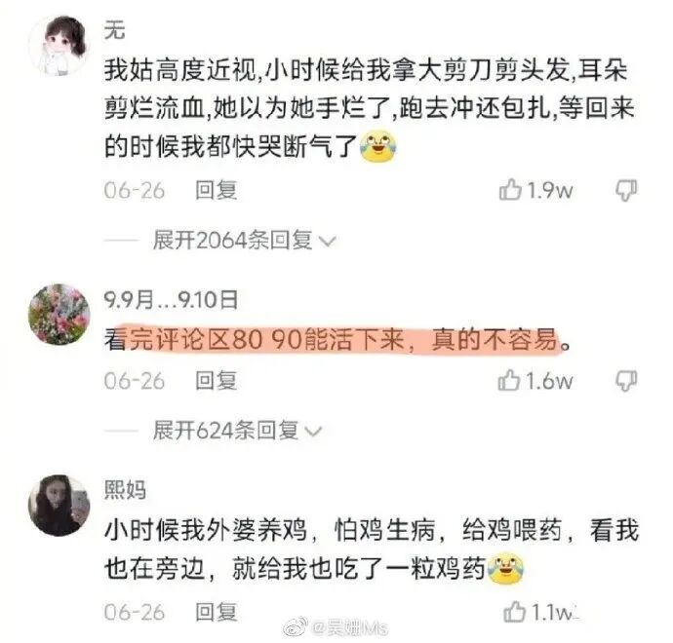The image size is (673, 643).
Task: Reply to the first comment by 无
Action: point(216,190)
